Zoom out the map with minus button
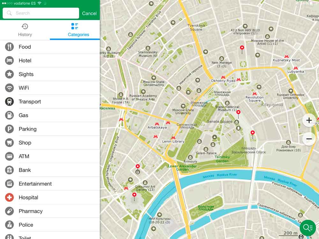The image size is (319, 239). tap(309, 139)
